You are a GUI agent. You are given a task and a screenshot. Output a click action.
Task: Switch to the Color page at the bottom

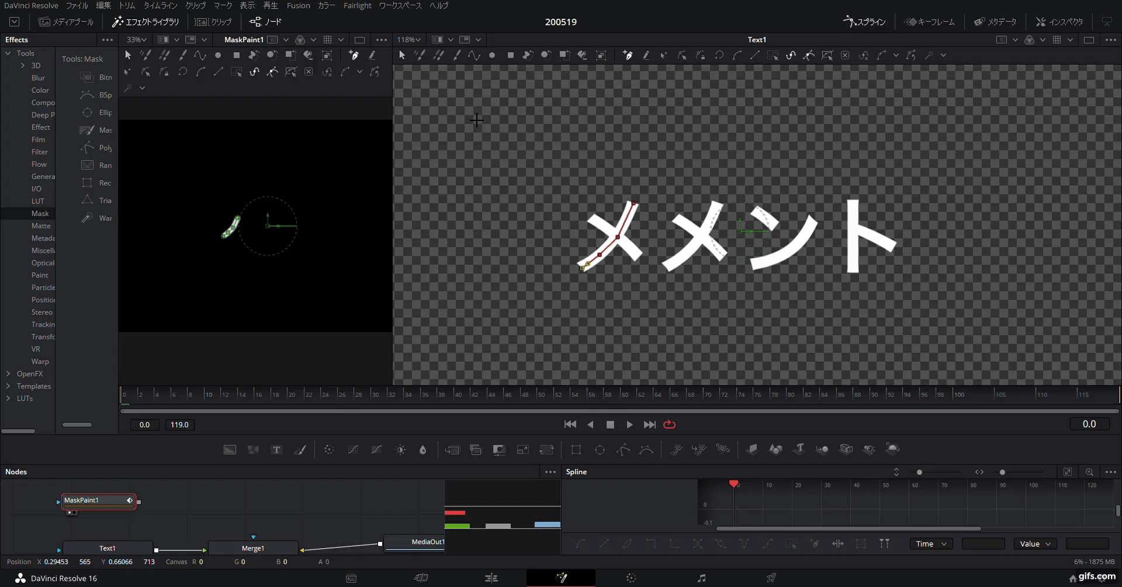[x=631, y=578]
